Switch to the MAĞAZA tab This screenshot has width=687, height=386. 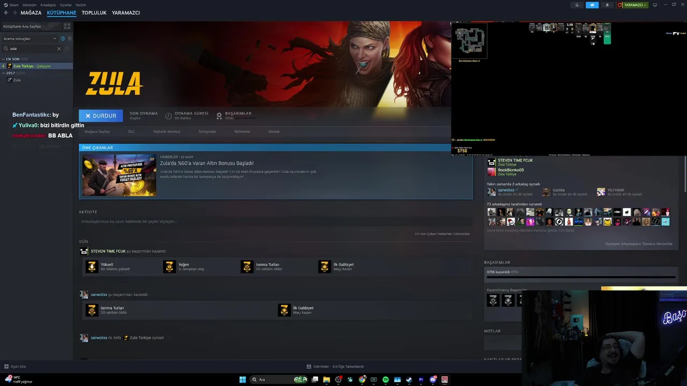coord(31,13)
